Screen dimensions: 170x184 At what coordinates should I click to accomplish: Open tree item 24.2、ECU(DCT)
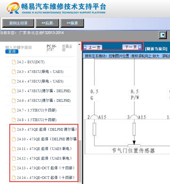(x=31, y=62)
